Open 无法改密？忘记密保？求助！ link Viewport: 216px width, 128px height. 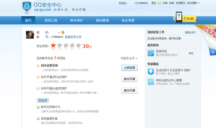(x=173, y=70)
